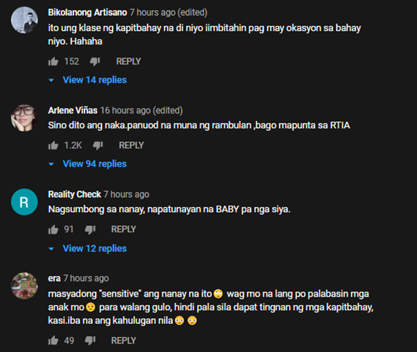This screenshot has width=417, height=352.
Task: Reply to Bikolanong Artisano's comment
Action: point(128,62)
